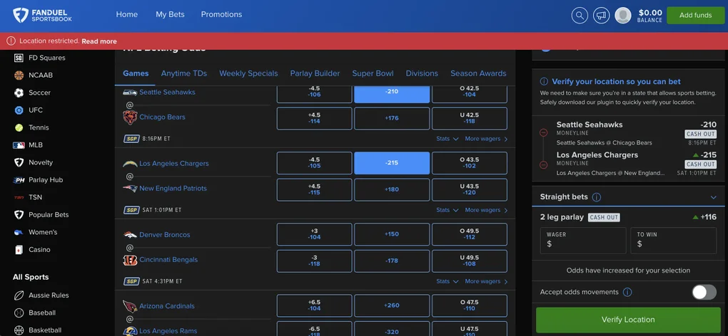Expand Stats for Chargers at Patriots

[447, 210]
